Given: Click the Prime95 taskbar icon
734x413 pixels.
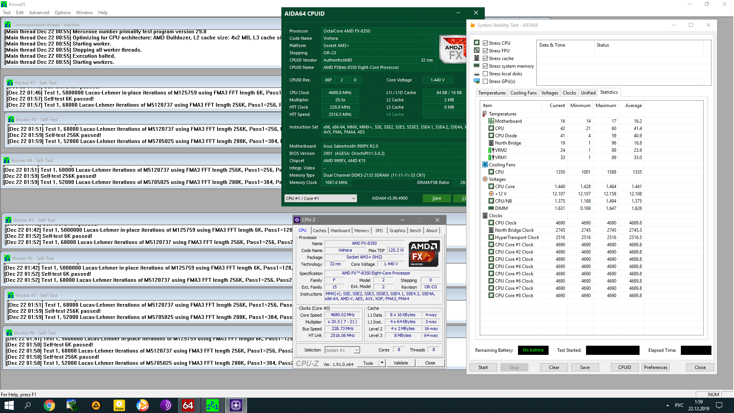Looking at the screenshot, I should (212, 405).
